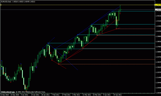The width and height of the screenshot is (161, 96).
Task: Click the 23 Mar 2011 date label
Action: click(97, 95)
